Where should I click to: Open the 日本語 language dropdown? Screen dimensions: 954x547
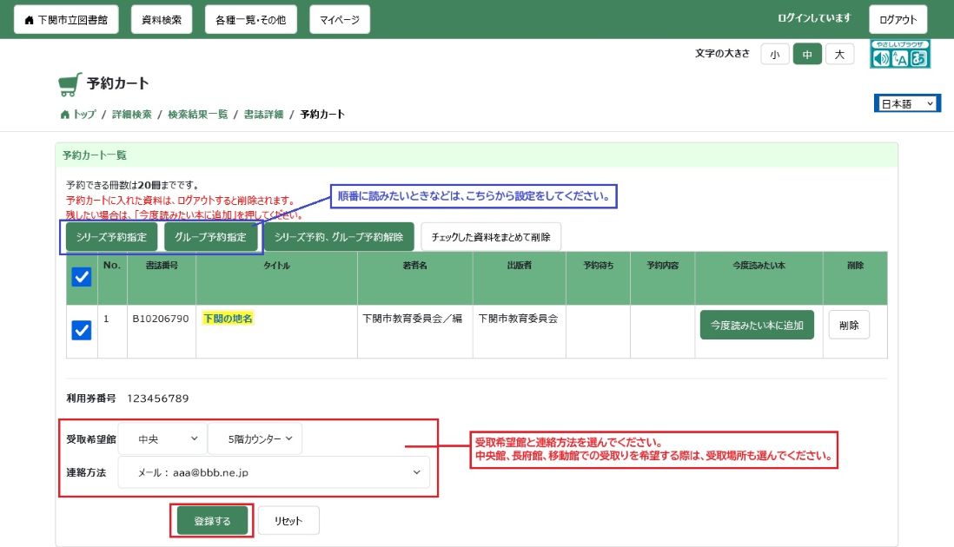907,103
